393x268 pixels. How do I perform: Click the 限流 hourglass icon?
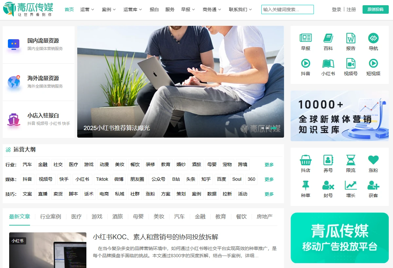[x=351, y=160]
